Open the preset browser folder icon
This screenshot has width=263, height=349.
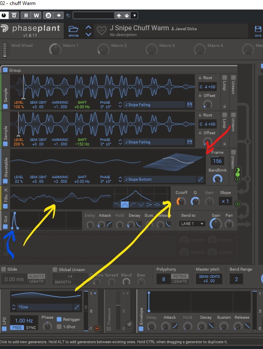(73, 29)
